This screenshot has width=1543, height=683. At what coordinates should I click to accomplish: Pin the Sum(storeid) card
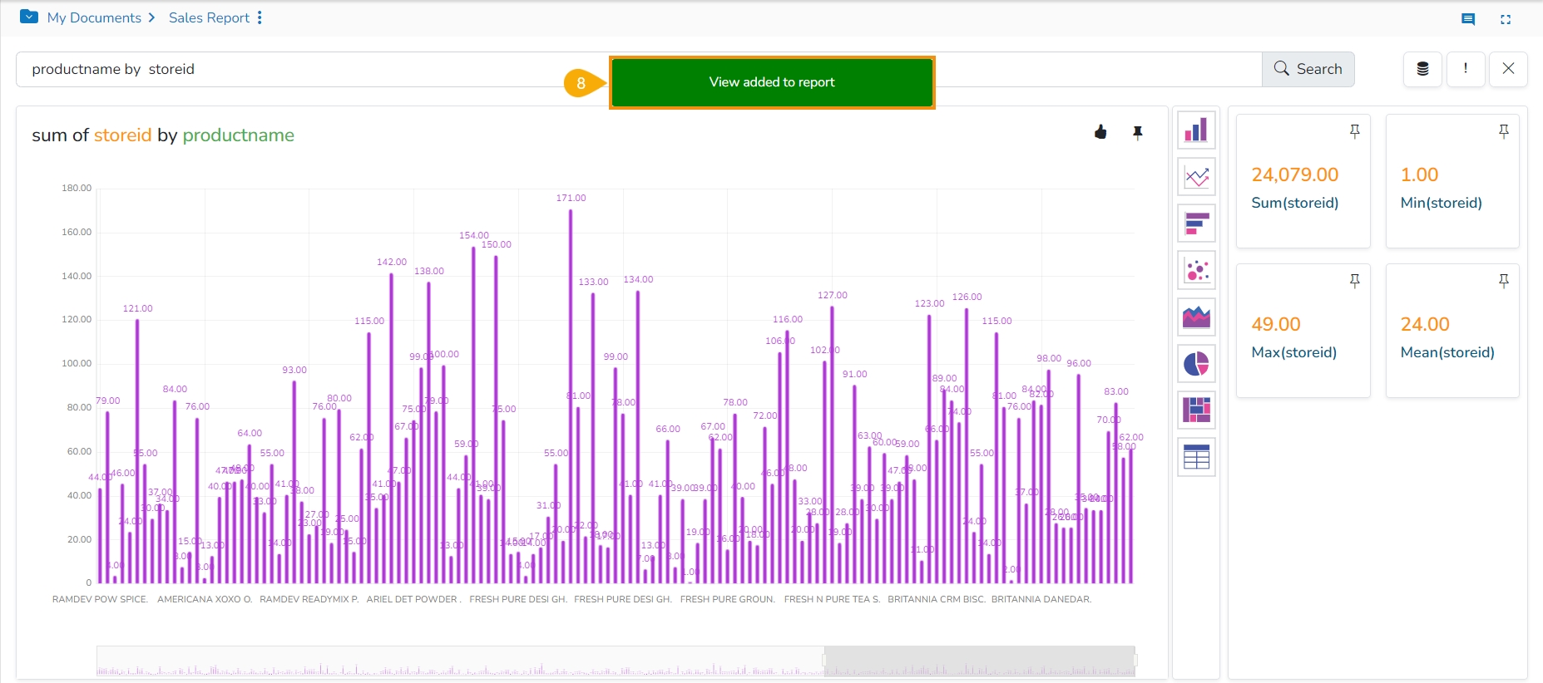pos(1354,131)
